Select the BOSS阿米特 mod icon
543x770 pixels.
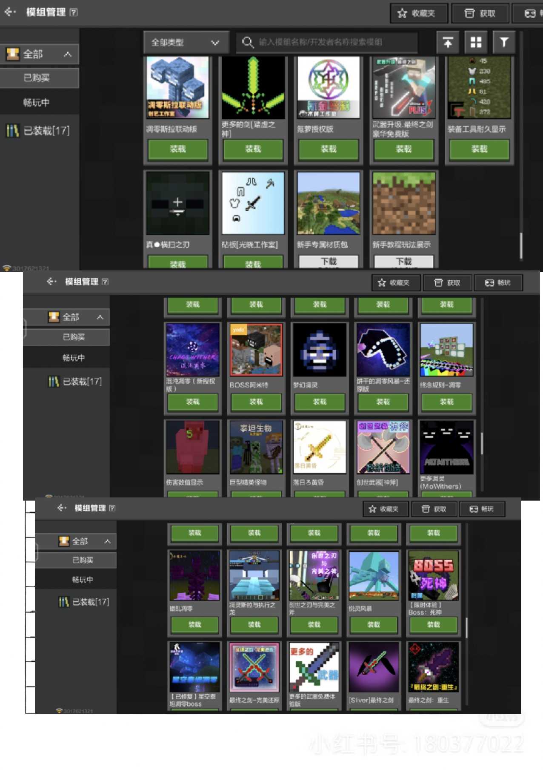[x=256, y=350]
